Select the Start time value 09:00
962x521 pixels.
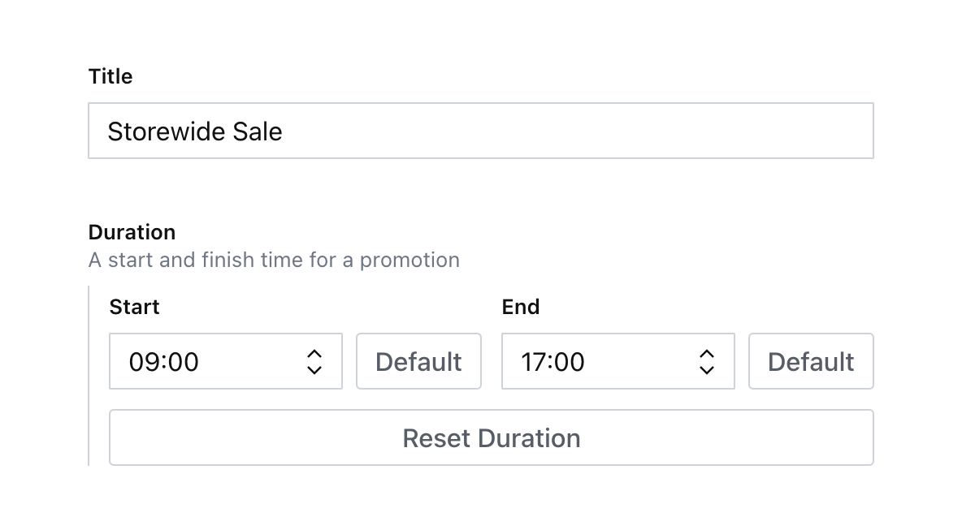click(x=164, y=361)
